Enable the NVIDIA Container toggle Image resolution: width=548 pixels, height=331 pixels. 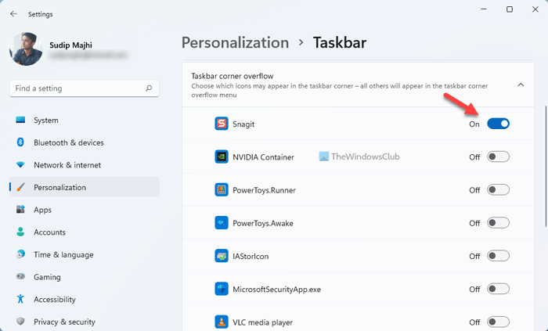pos(498,157)
